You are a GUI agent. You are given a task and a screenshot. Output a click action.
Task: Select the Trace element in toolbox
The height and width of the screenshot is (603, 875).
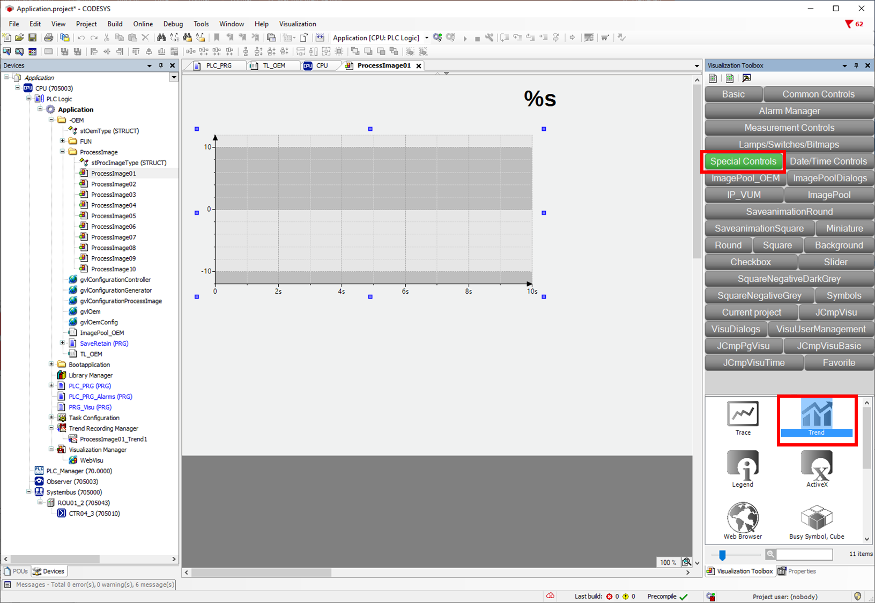tap(743, 418)
